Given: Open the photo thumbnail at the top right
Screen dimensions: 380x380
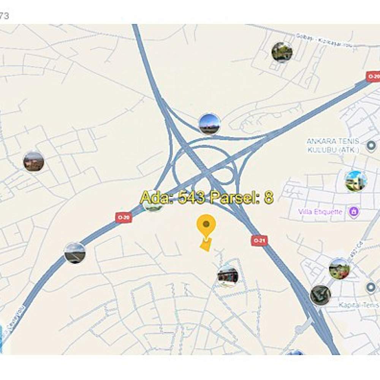Looking at the screenshot, I should 282,52.
